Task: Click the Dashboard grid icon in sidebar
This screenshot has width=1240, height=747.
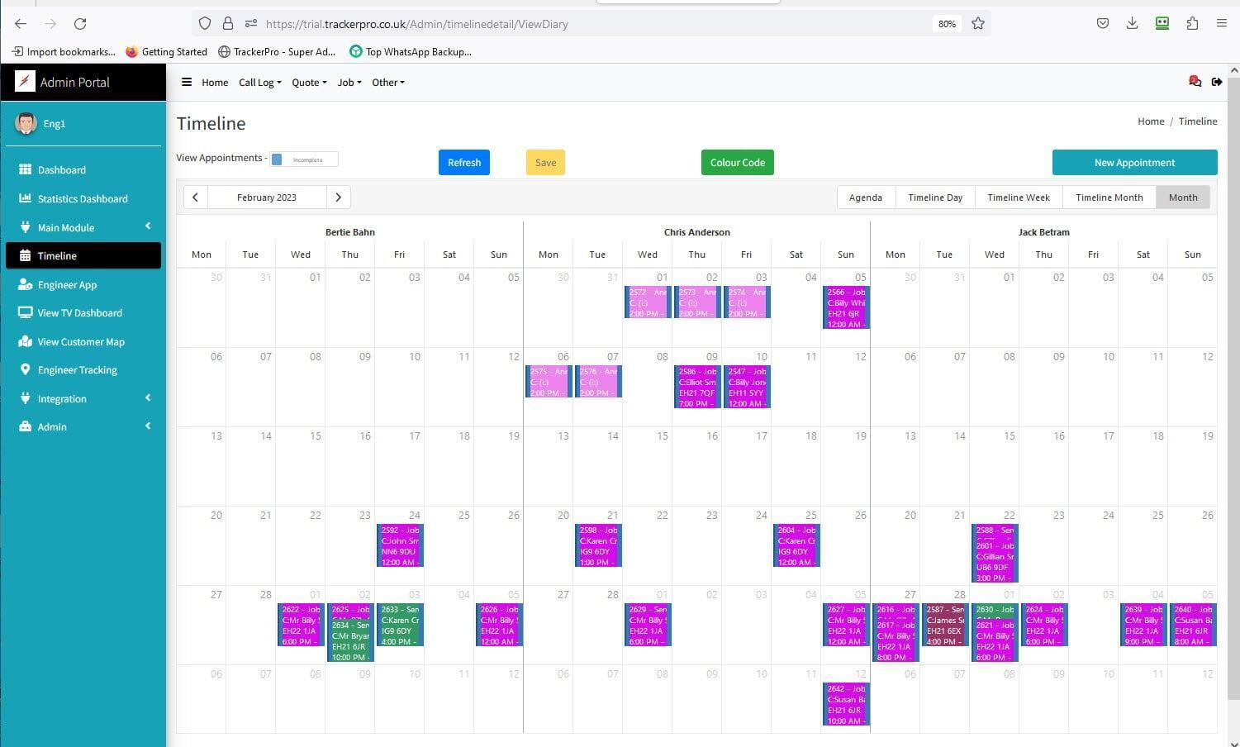Action: (25, 169)
